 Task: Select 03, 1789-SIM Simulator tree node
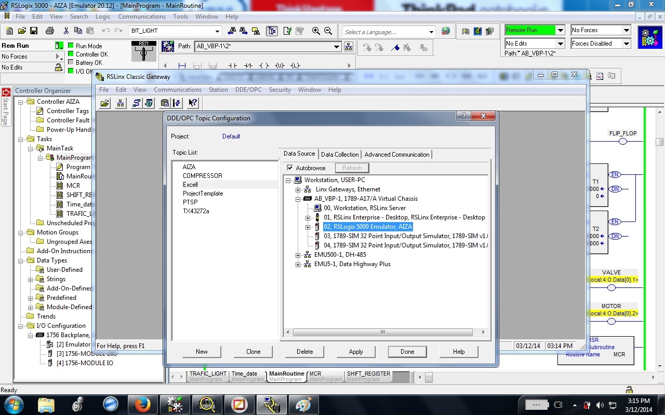[405, 236]
